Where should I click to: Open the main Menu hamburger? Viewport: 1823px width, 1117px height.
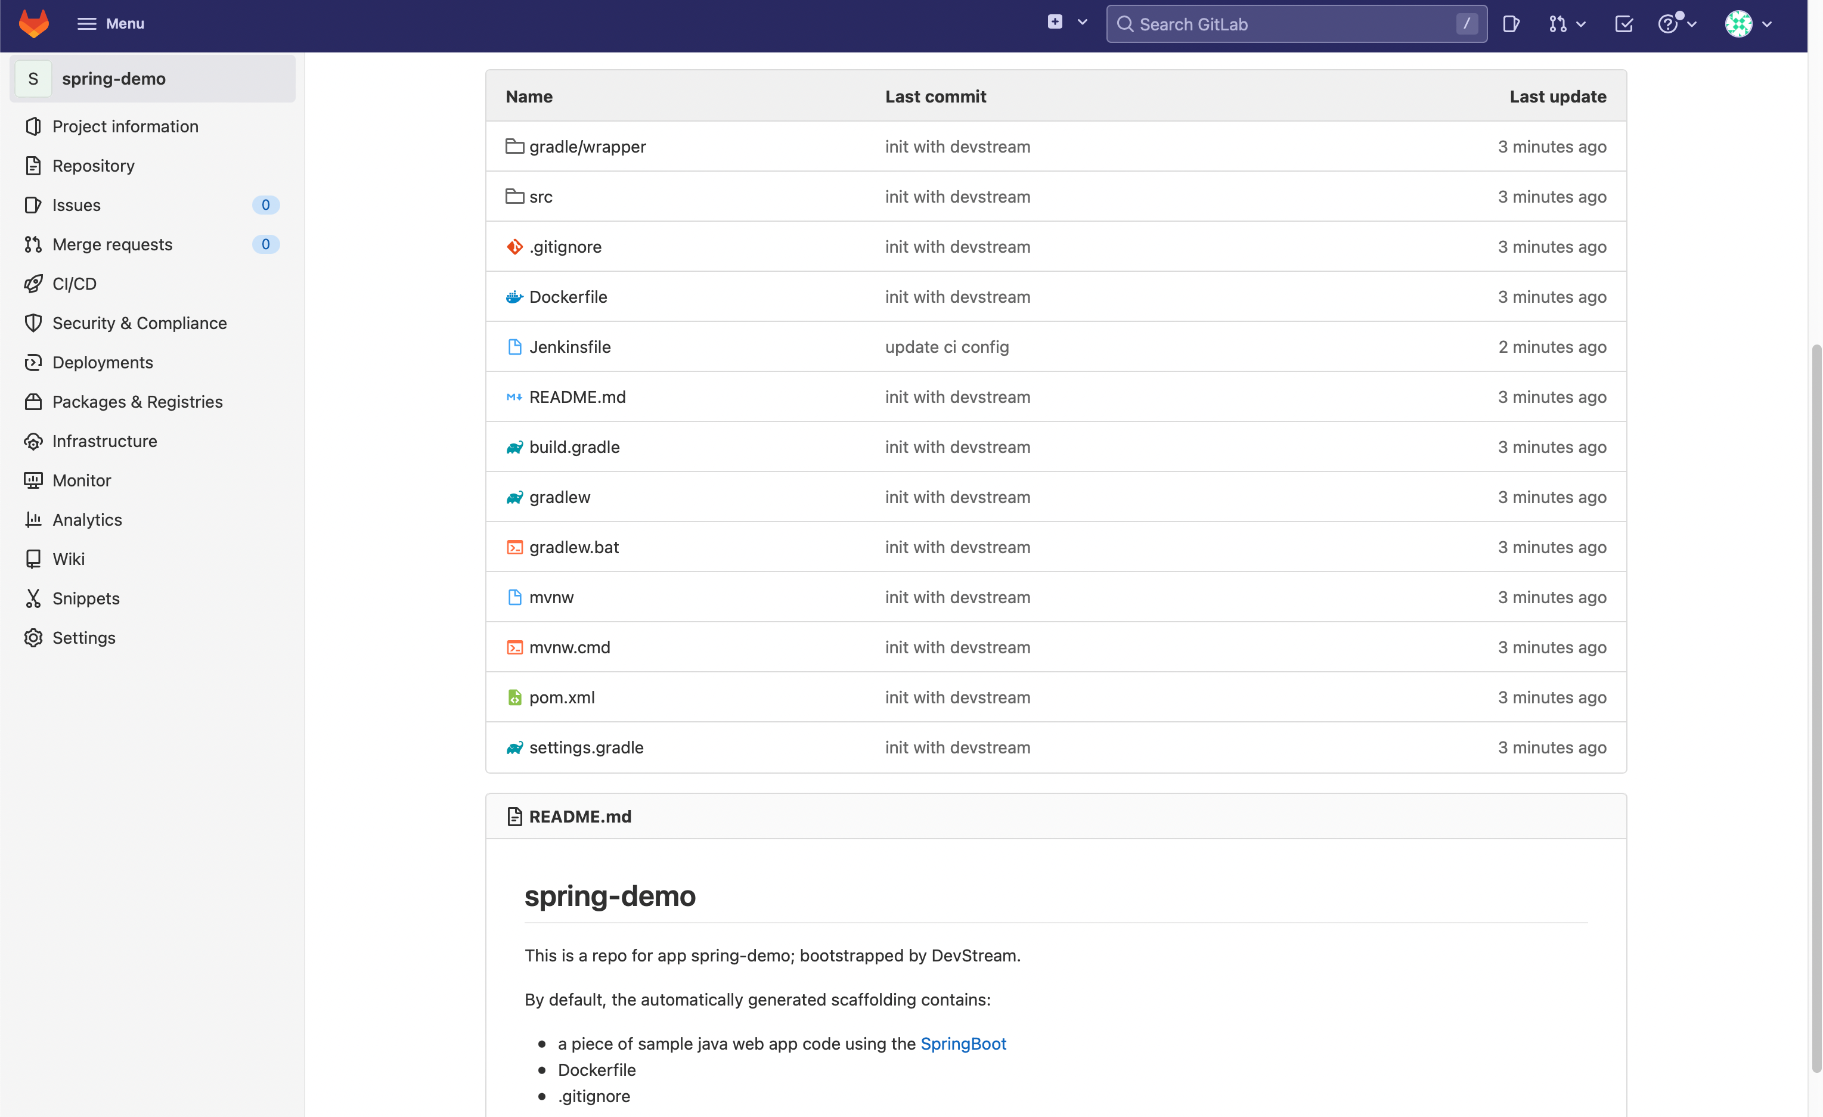tap(110, 24)
